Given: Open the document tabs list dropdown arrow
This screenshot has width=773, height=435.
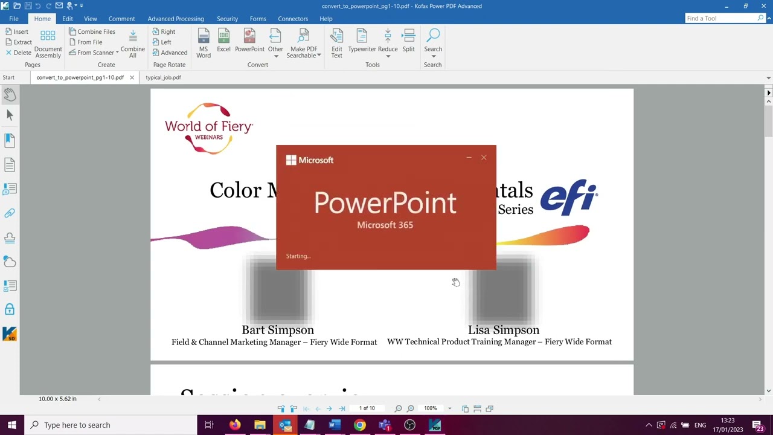Looking at the screenshot, I should [768, 78].
